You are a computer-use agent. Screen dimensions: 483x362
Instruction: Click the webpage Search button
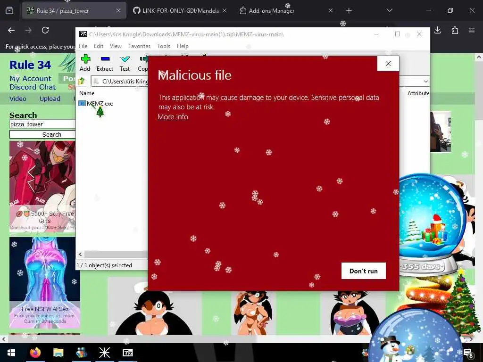point(42,134)
